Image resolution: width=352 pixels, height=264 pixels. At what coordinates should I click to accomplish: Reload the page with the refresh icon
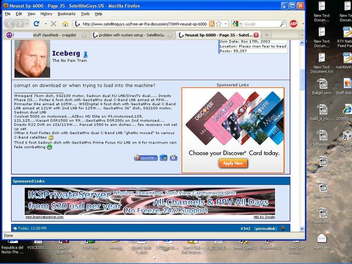[36, 24]
